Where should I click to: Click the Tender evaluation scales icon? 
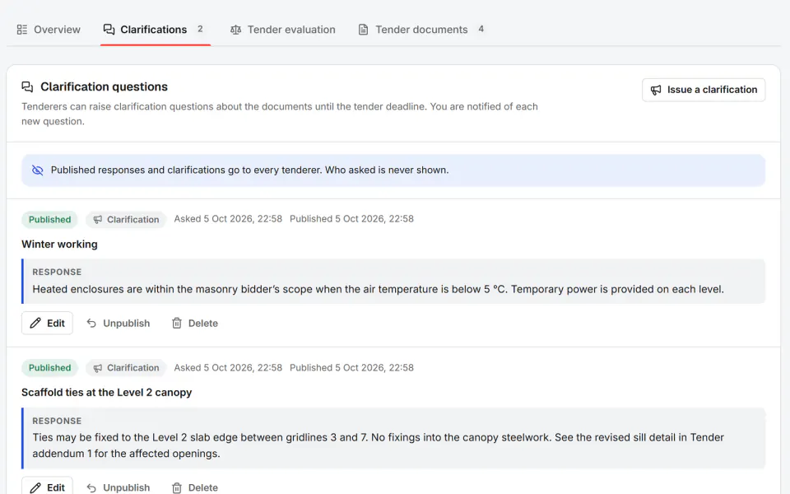coord(236,30)
